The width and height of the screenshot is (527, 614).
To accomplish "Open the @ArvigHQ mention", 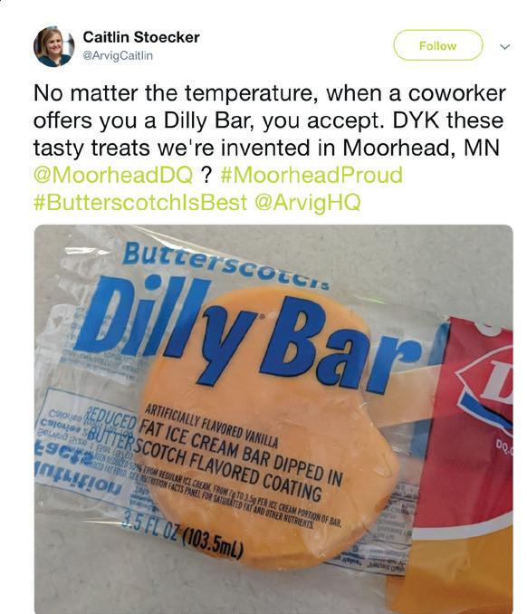I will click(x=307, y=203).
